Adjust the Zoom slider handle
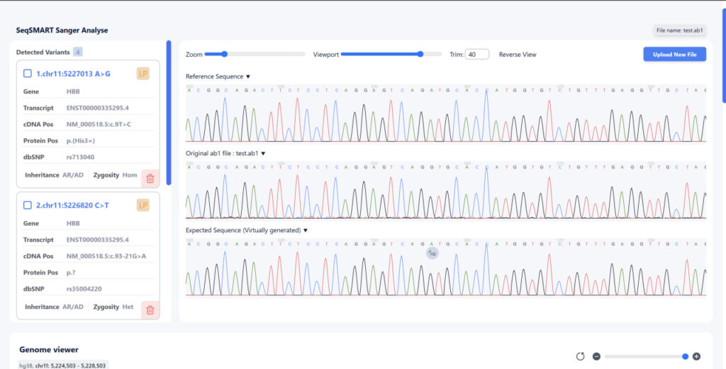This screenshot has height=369, width=726. [x=224, y=54]
